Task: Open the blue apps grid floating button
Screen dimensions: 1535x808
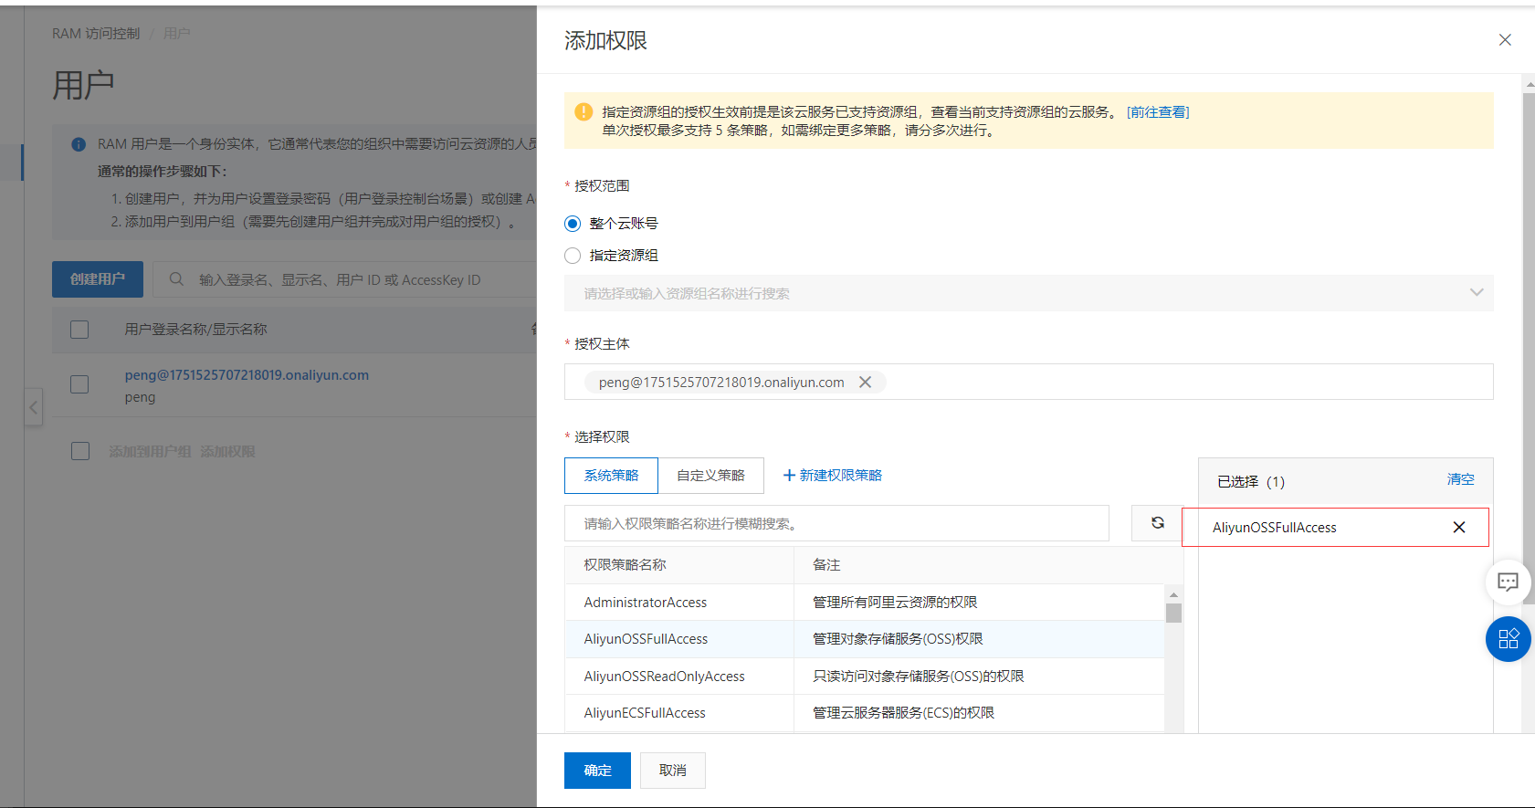Action: [1508, 639]
